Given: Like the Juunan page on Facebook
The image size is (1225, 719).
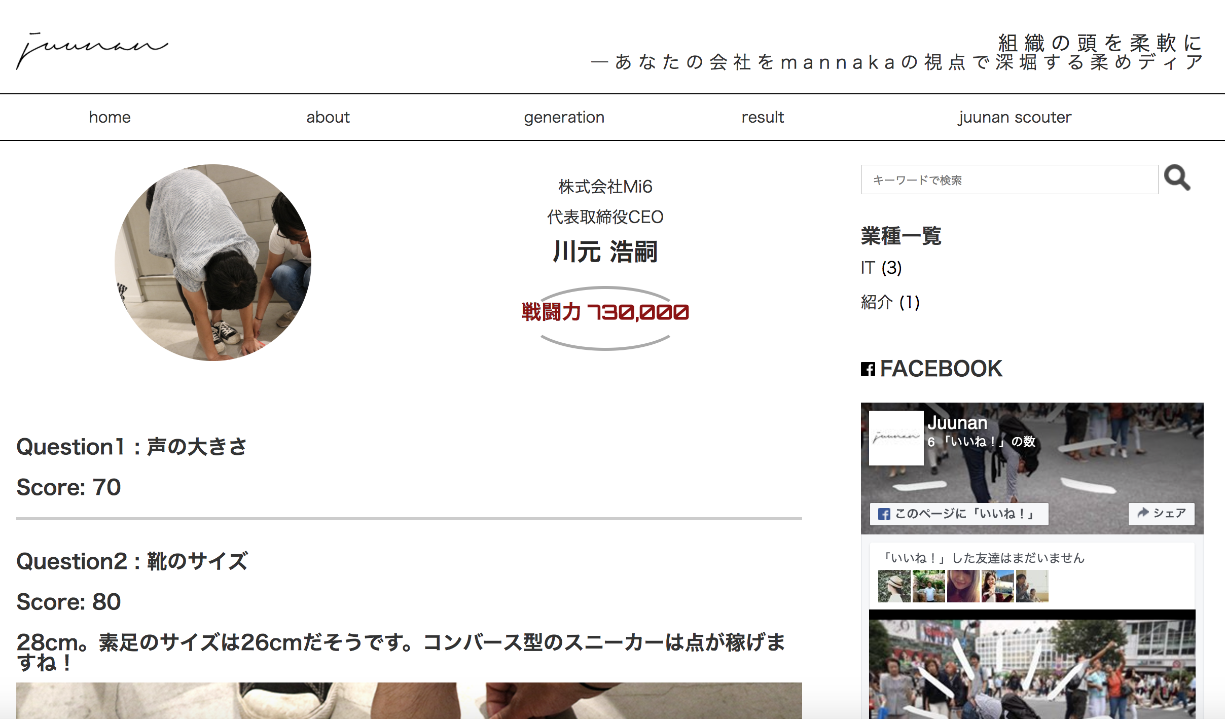Looking at the screenshot, I should (x=958, y=514).
